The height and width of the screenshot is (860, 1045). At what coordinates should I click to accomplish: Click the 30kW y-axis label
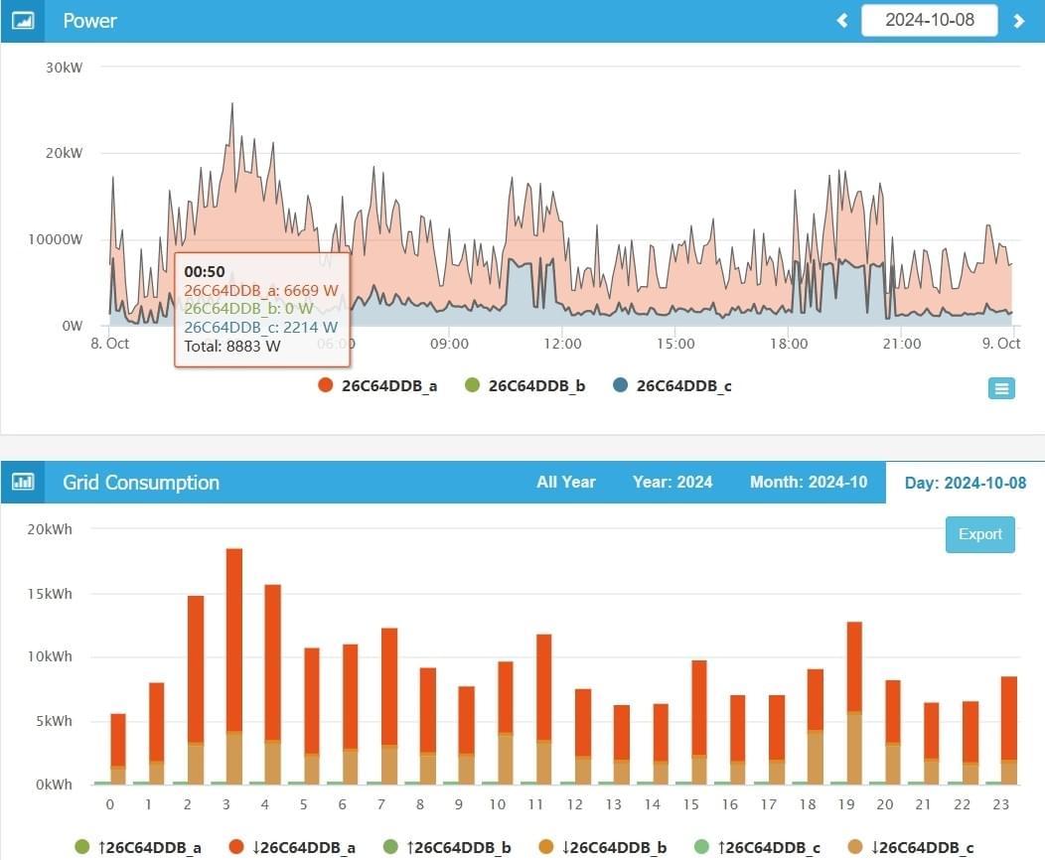(x=64, y=68)
